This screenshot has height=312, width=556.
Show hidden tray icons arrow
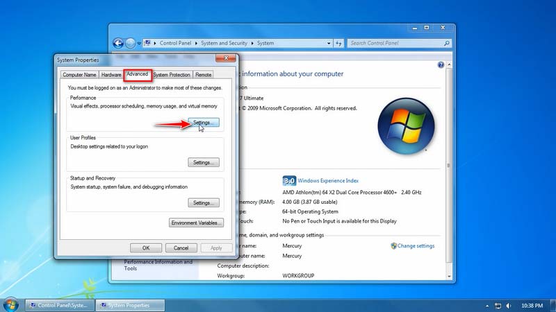point(487,306)
